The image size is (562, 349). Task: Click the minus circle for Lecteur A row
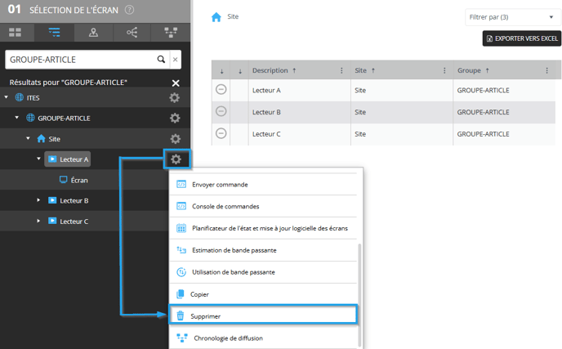221,89
